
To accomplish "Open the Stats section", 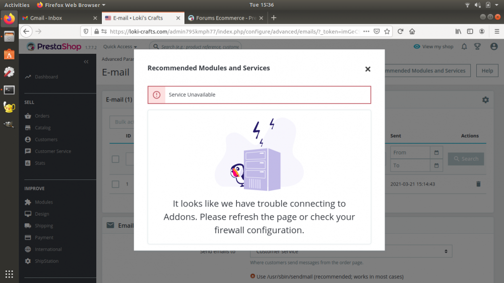I will point(40,163).
